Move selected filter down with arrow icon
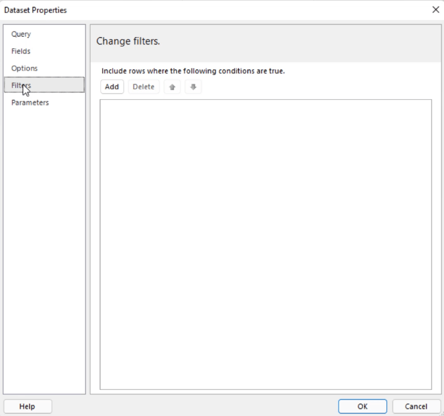The width and height of the screenshot is (444, 416). [193, 87]
